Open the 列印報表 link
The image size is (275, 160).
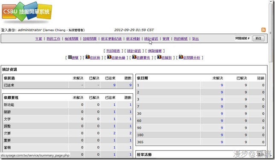pyautogui.click(x=113, y=51)
